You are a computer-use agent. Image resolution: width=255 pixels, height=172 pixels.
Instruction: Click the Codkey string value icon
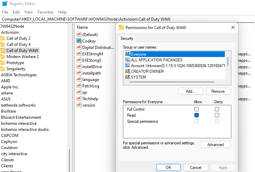(79, 41)
